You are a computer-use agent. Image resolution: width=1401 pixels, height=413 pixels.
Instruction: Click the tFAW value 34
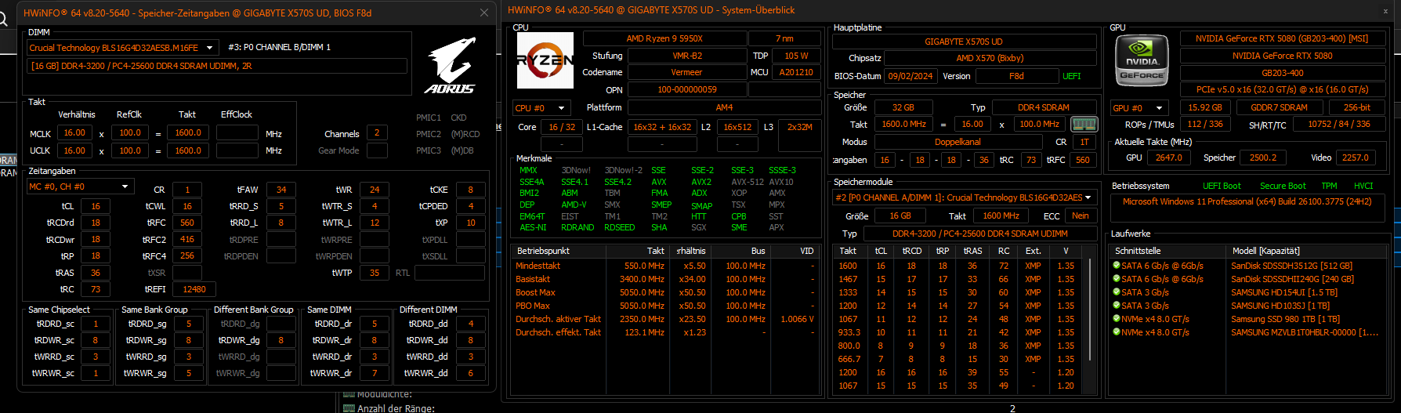click(281, 190)
